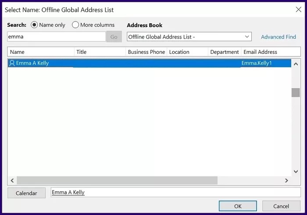This screenshot has height=215, width=307.
Task: Click the vertical scrollbar up arrow
Action: [x=296, y=64]
